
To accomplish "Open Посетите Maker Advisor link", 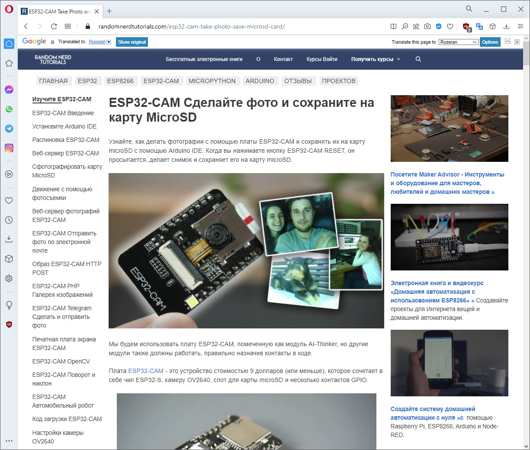I will pos(447,183).
